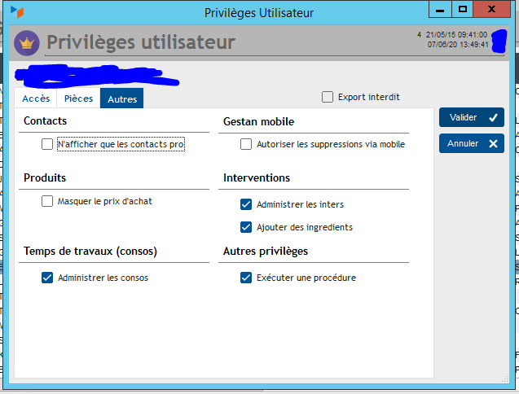Viewport: 519px width, 394px height.
Task: Click the Annuler button
Action: pos(472,143)
